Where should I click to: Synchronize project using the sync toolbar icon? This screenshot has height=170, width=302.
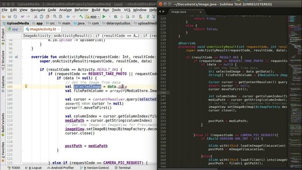pyautogui.click(x=15, y=17)
